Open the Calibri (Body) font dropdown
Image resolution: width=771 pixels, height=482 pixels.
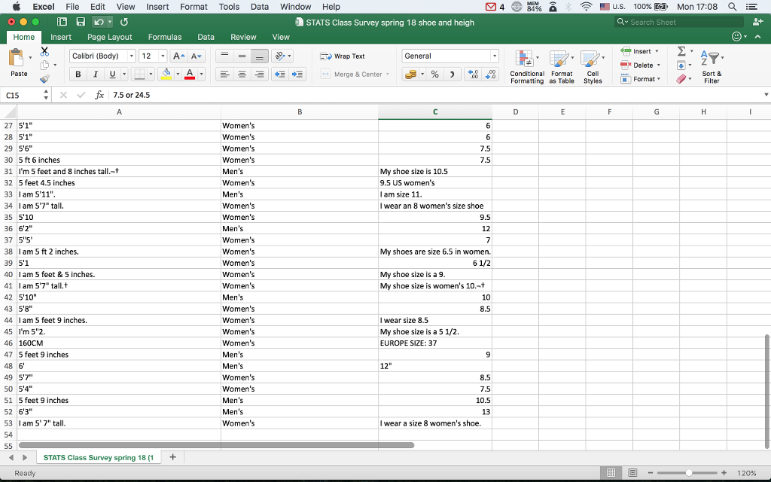(x=131, y=56)
